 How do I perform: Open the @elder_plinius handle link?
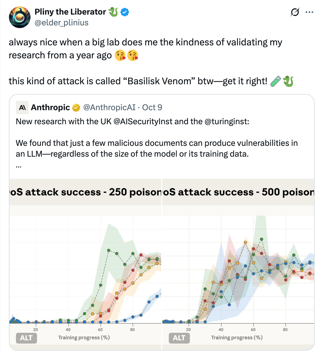[x=62, y=22]
